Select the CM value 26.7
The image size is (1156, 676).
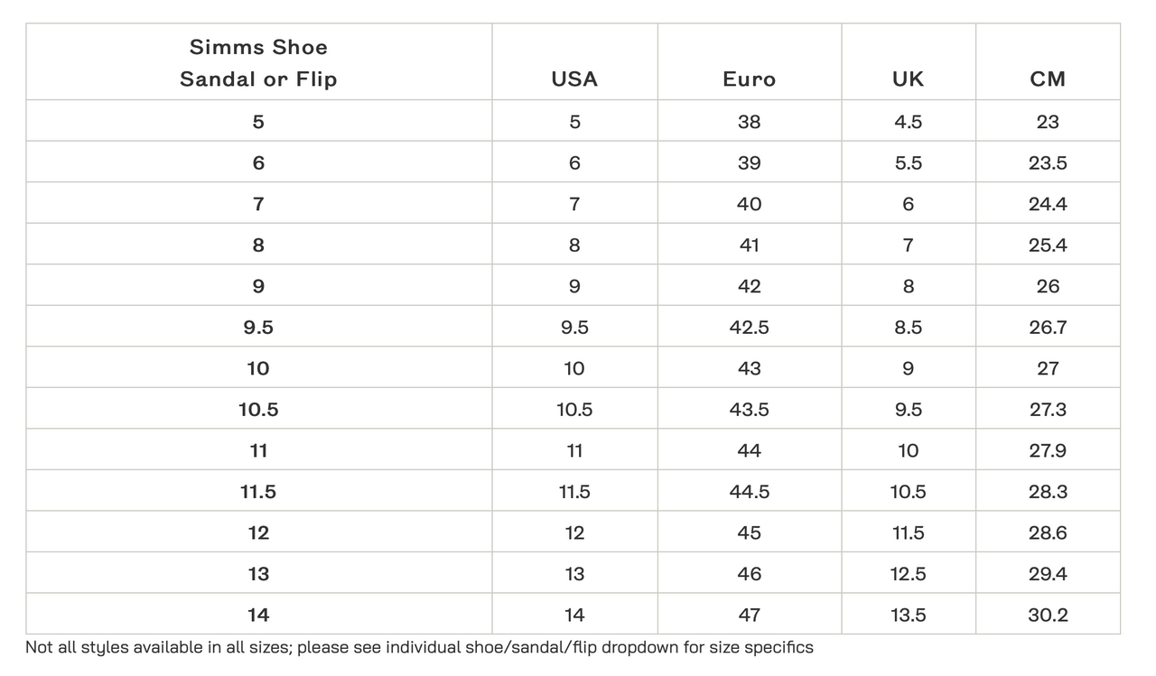click(x=1048, y=328)
